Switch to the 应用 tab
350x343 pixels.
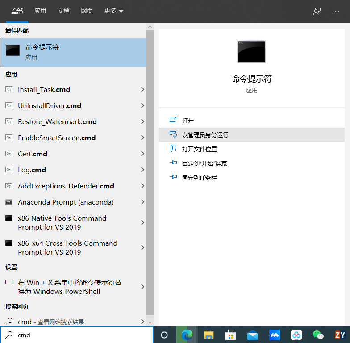[x=40, y=11]
